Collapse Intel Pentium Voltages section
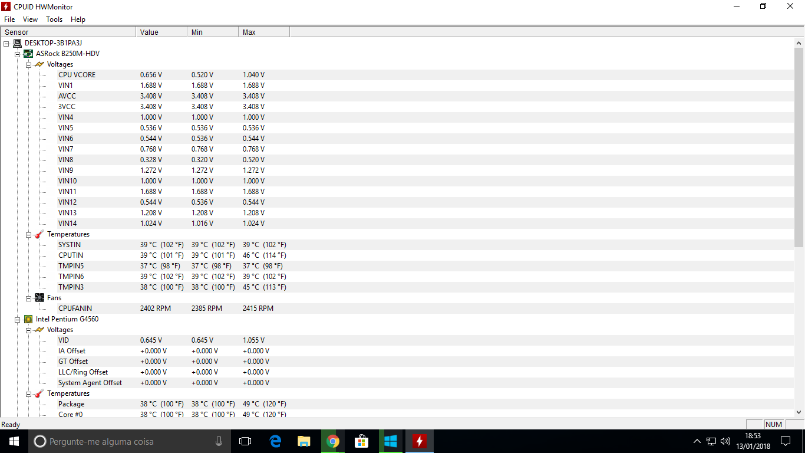 click(x=28, y=330)
